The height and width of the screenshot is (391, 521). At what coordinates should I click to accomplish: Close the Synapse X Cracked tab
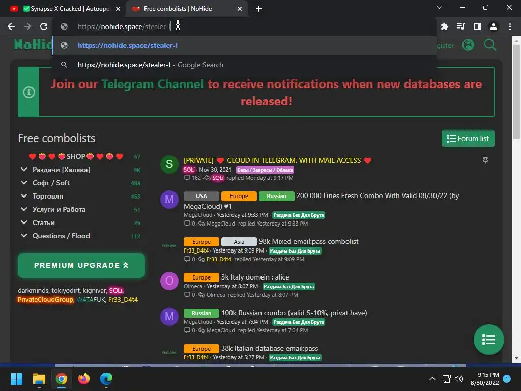pyautogui.click(x=118, y=9)
